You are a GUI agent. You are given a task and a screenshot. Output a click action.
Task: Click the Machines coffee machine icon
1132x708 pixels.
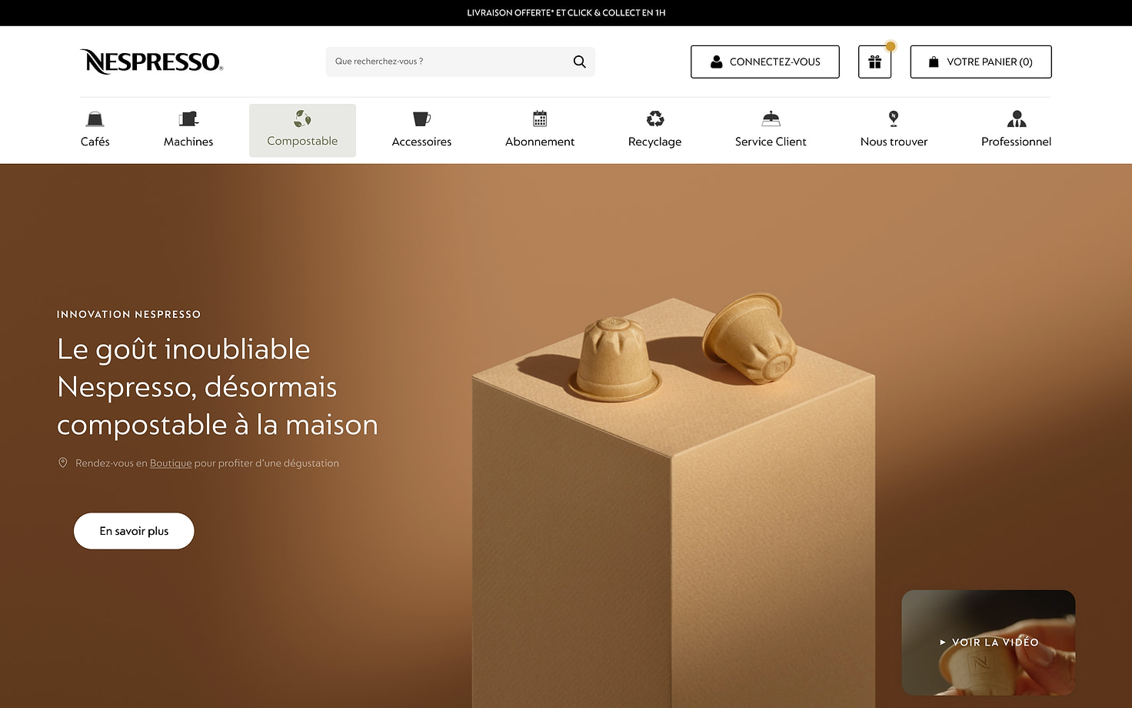coord(188,119)
